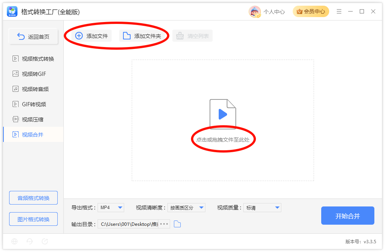Click the customer service headset icon
385x252 pixels.
click(x=30, y=241)
